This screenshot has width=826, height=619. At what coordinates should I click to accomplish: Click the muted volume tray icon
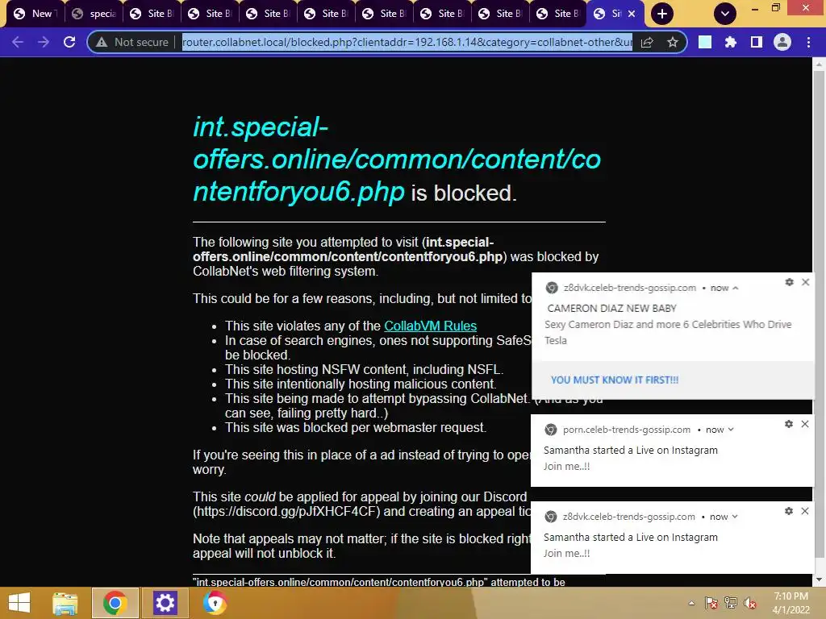click(x=750, y=603)
